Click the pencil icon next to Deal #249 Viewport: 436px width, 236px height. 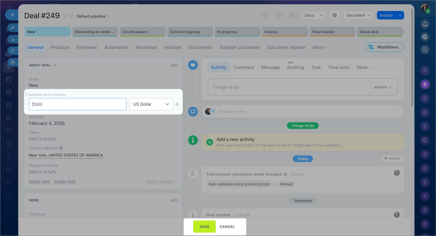point(65,16)
